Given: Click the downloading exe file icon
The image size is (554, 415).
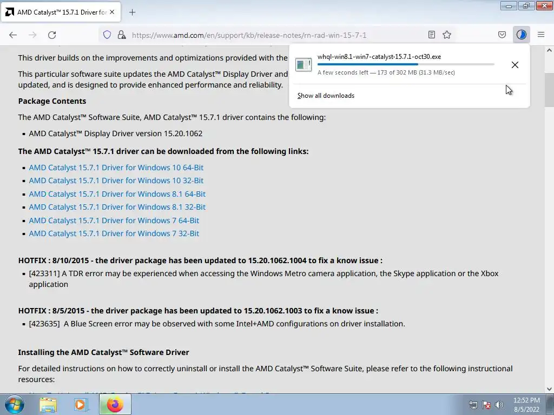Looking at the screenshot, I should tap(304, 65).
